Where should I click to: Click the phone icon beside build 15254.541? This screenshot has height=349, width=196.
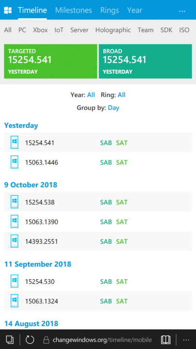tap(15, 143)
